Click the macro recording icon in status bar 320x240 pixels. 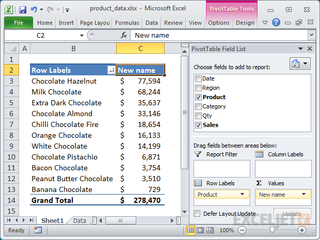coord(37,230)
